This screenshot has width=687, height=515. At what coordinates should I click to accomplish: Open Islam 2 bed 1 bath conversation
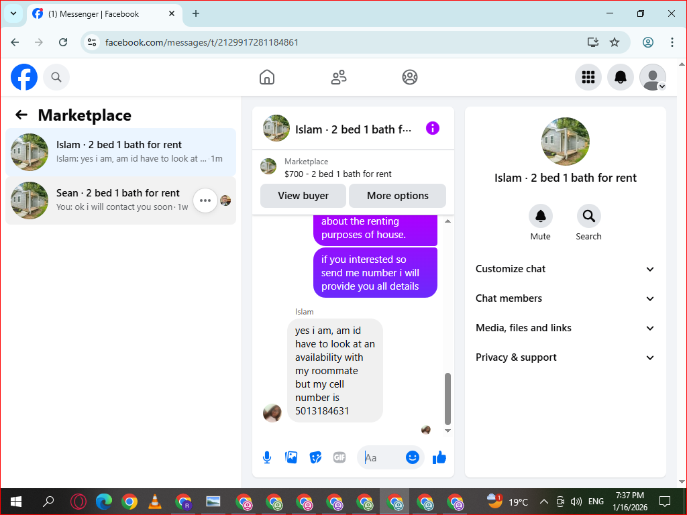coord(121,152)
